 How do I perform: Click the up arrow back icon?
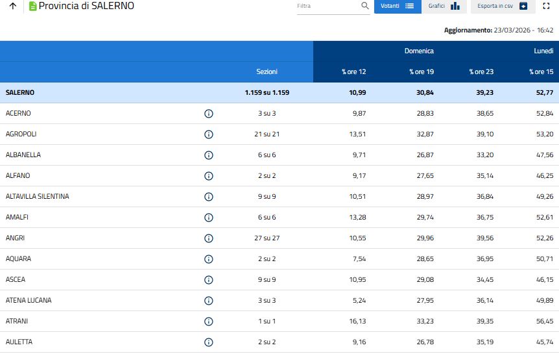(13, 6)
